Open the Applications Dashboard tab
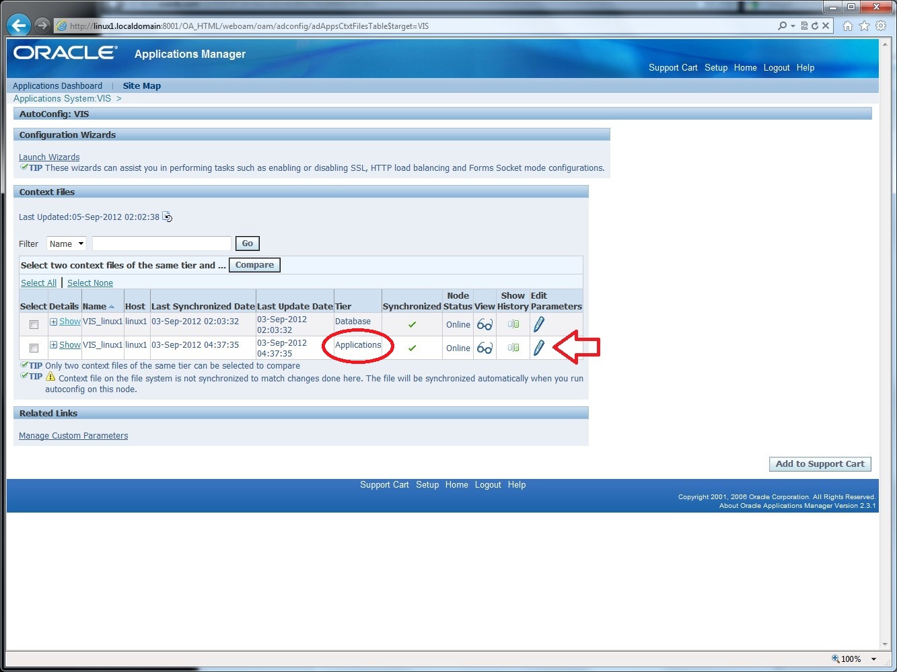This screenshot has height=672, width=897. [x=57, y=85]
